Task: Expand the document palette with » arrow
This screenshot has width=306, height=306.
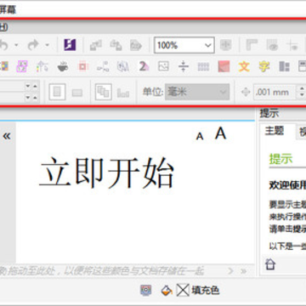Action: pos(243,271)
